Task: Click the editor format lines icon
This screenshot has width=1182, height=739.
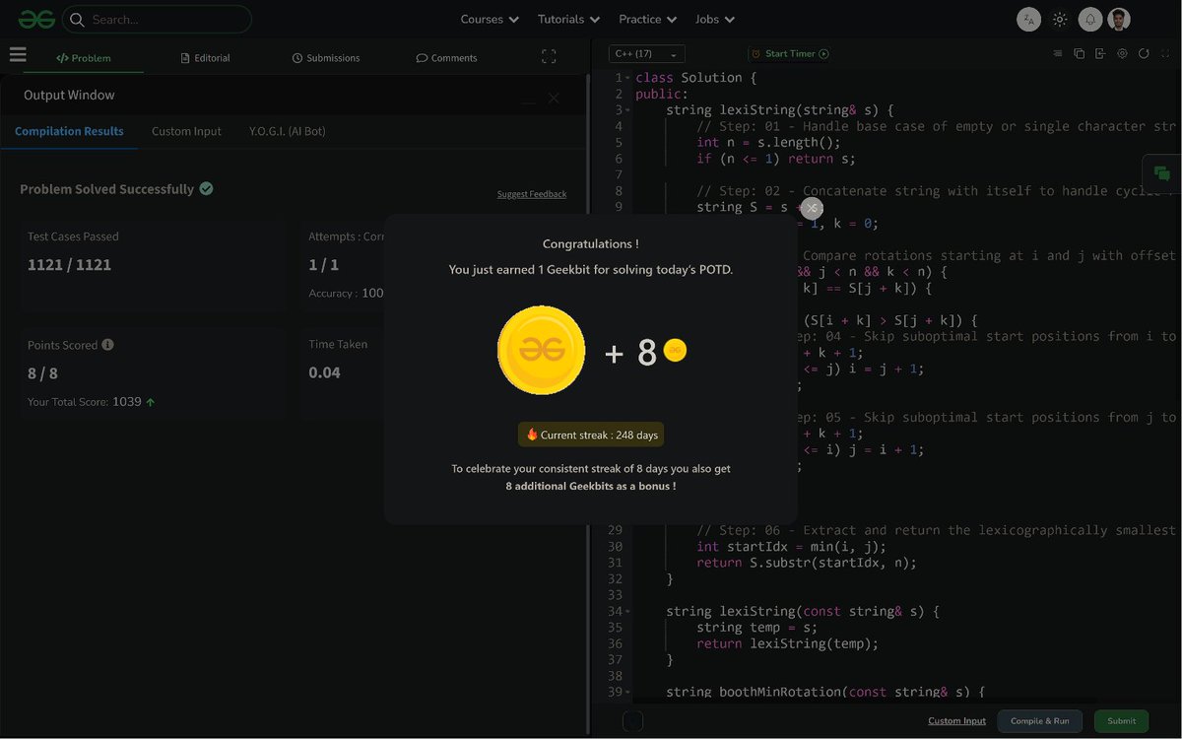Action: [x=1058, y=54]
